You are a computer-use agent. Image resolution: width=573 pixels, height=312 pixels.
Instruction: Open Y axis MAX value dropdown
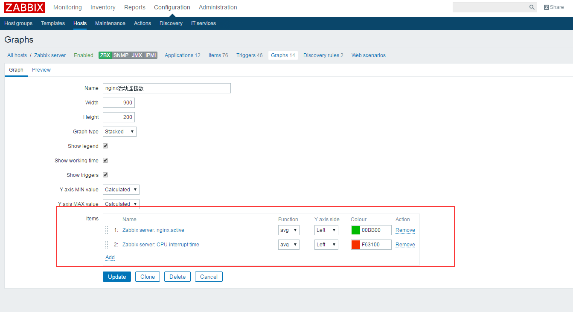click(x=121, y=204)
